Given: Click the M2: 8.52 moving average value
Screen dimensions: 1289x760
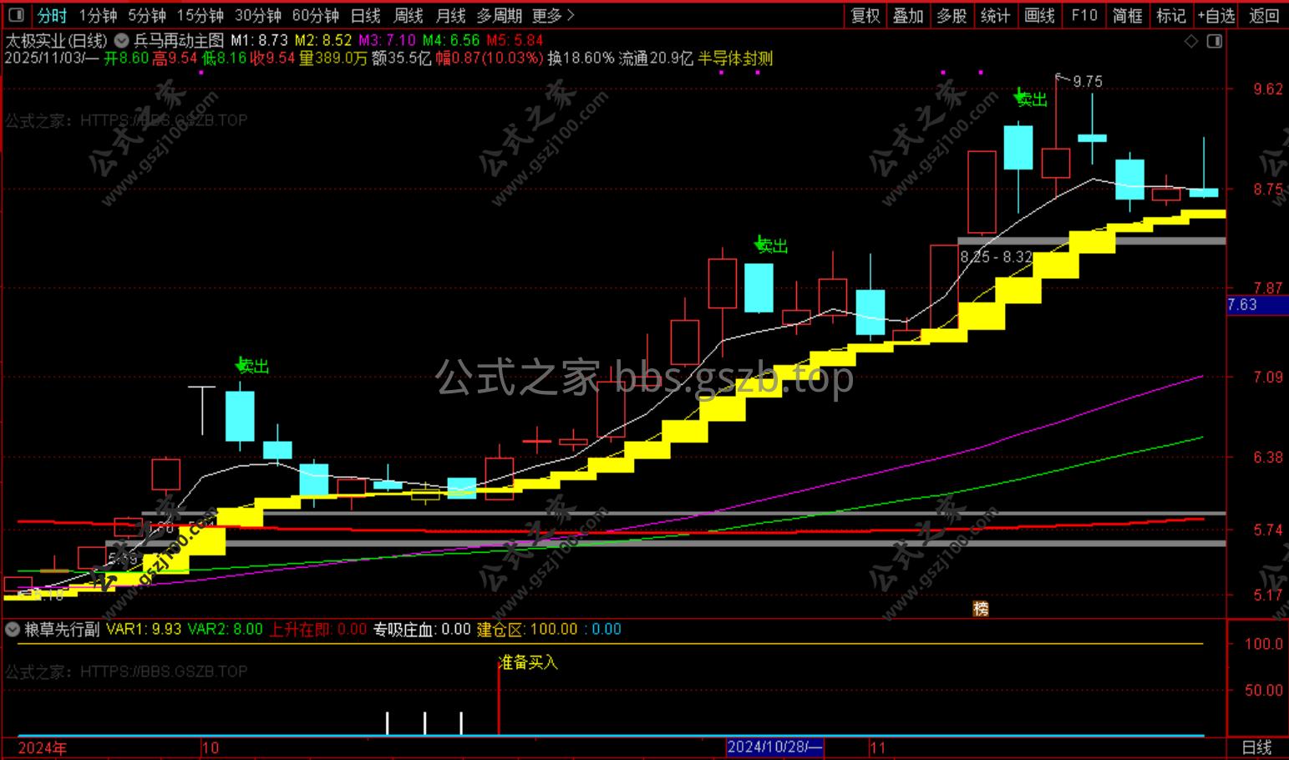Looking at the screenshot, I should [x=323, y=40].
